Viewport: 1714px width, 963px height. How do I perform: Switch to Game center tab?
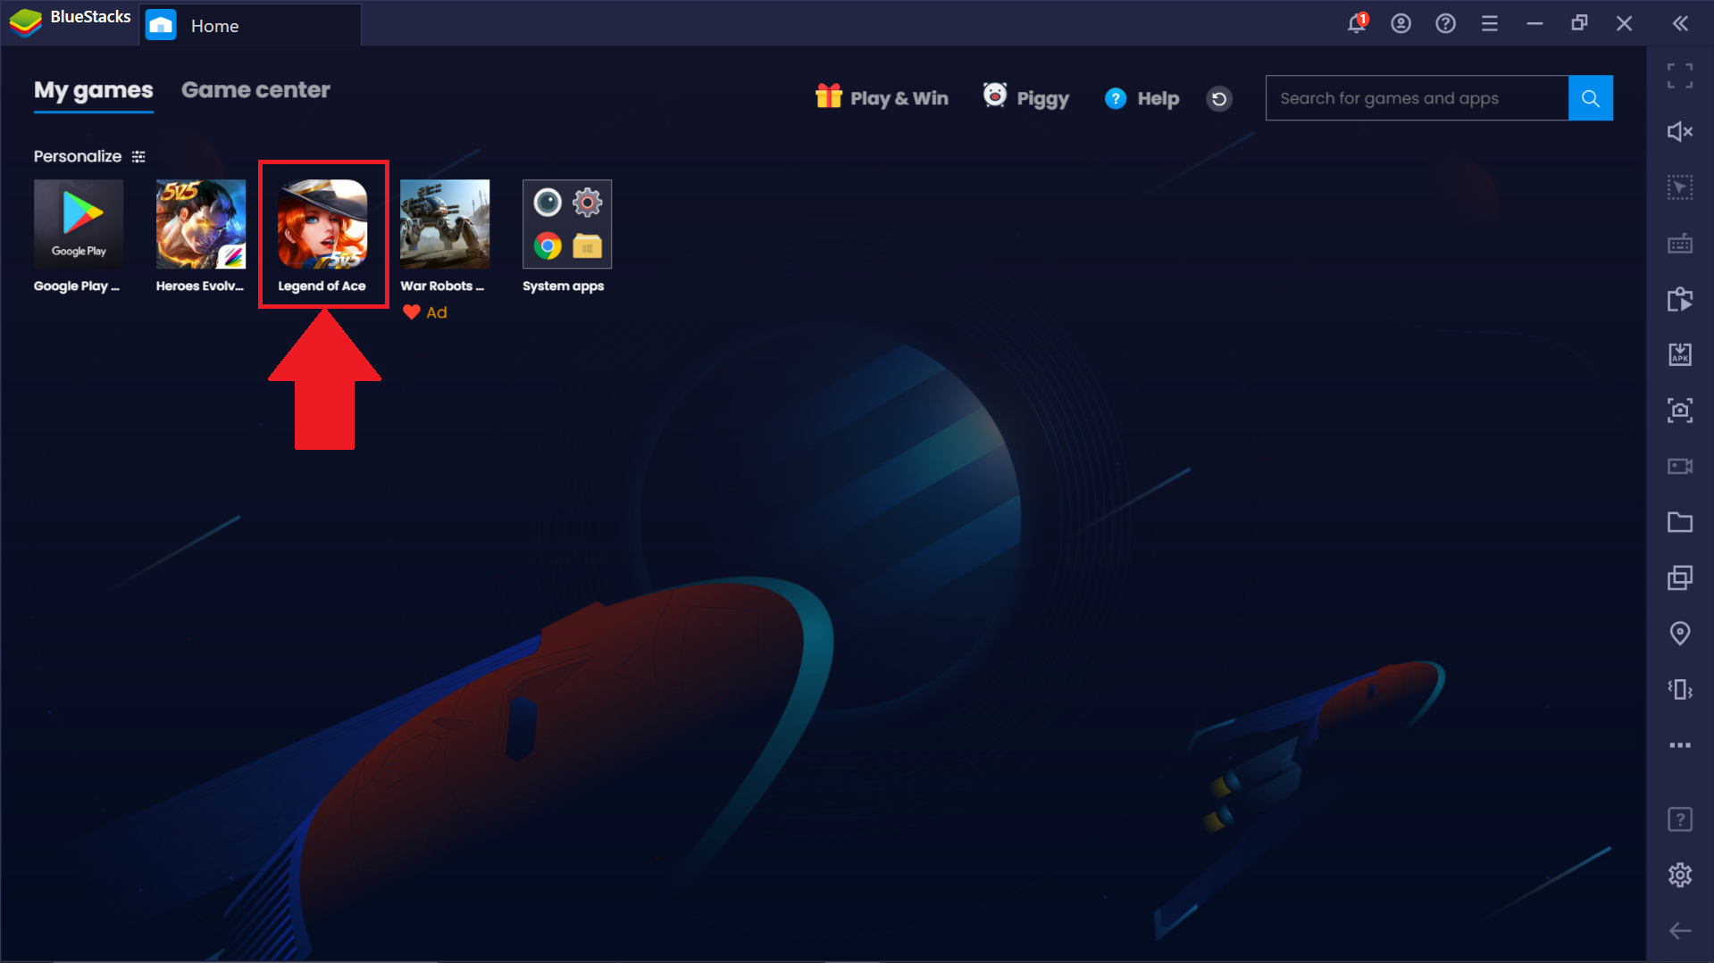click(x=255, y=90)
